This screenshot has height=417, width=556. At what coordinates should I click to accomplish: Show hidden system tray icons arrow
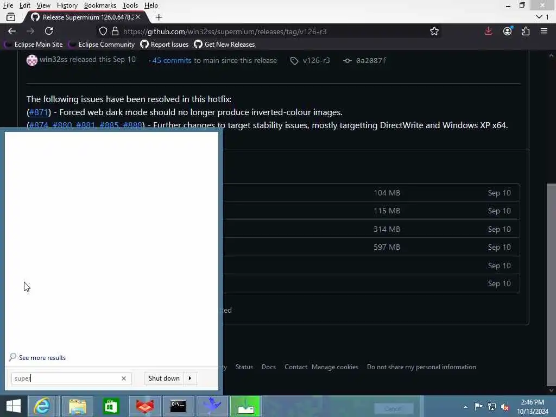[x=465, y=407]
